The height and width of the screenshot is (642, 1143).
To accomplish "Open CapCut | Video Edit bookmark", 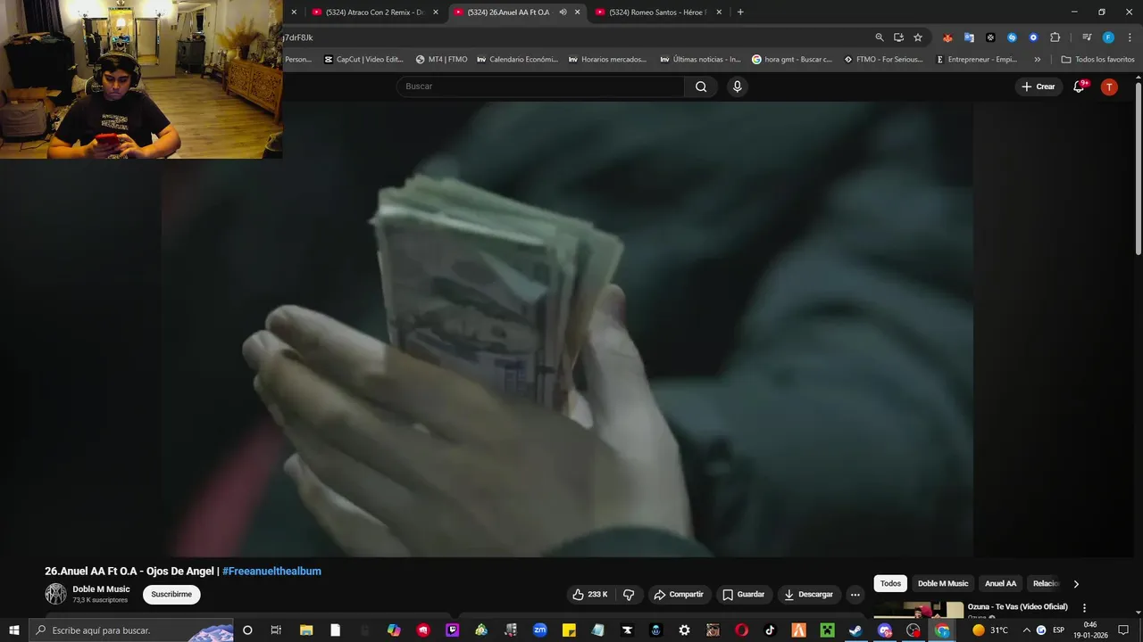I will pos(363,60).
